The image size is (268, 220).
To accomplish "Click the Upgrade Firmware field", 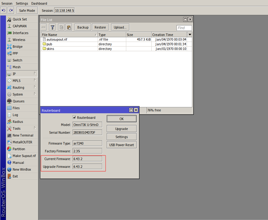I will click(x=87, y=166).
